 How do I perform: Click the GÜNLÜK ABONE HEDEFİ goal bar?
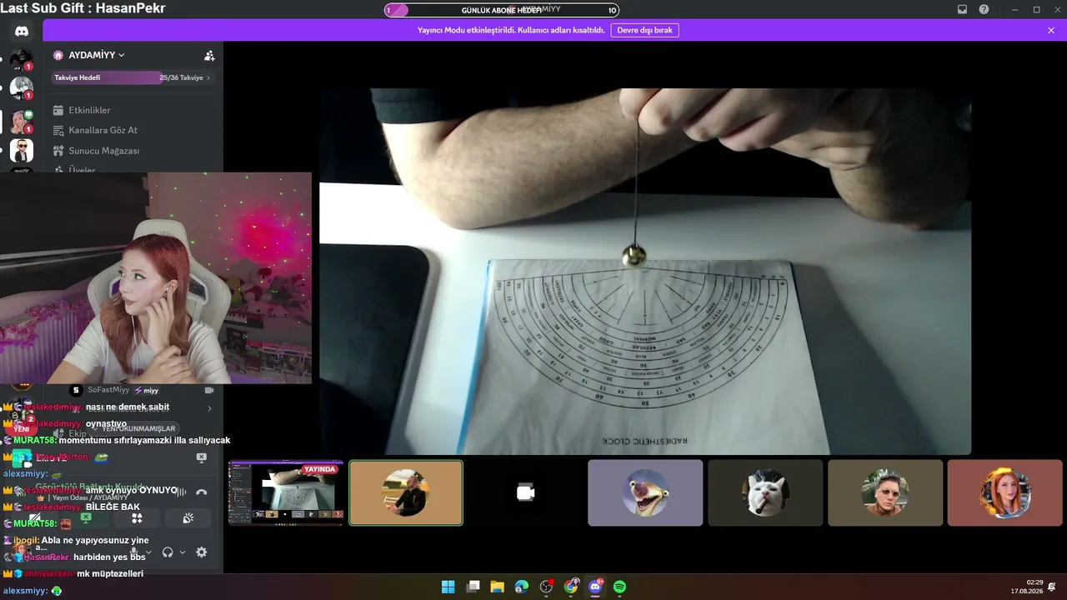point(502,10)
